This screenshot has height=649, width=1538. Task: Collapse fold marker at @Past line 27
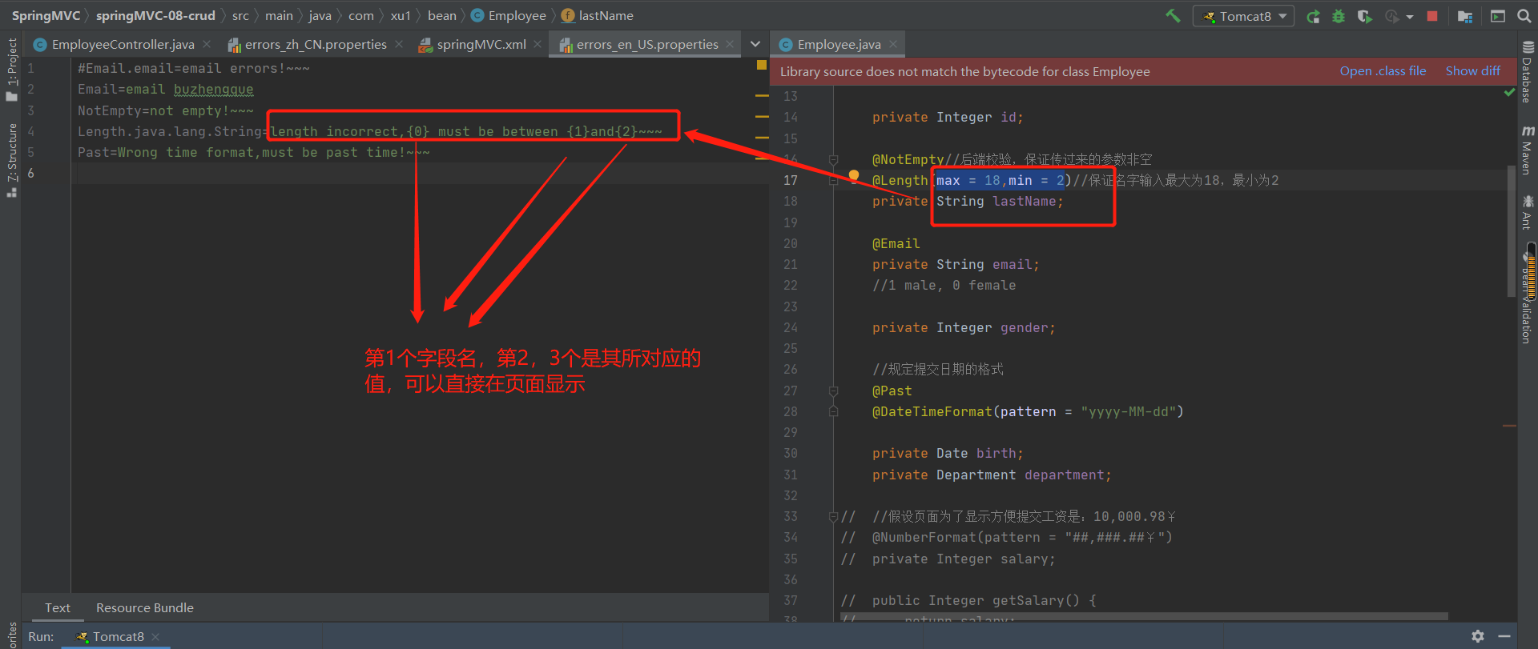tap(833, 391)
